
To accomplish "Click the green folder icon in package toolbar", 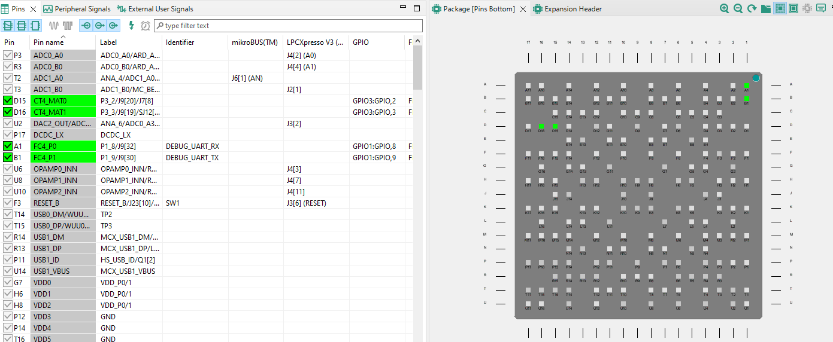I will (x=765, y=9).
